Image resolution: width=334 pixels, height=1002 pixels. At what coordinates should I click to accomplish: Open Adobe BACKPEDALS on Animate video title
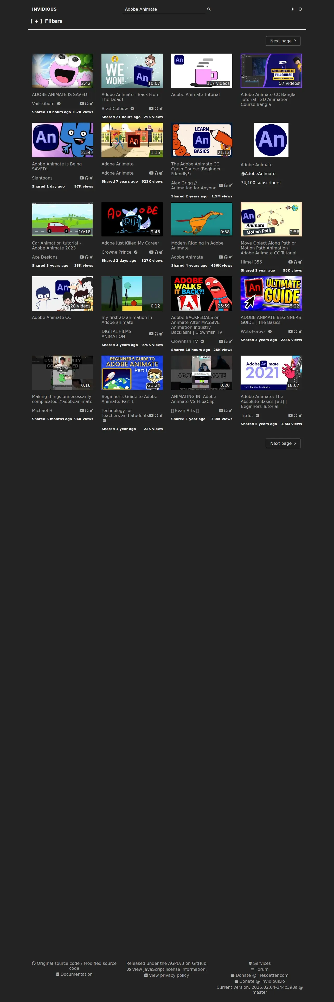[x=197, y=325]
